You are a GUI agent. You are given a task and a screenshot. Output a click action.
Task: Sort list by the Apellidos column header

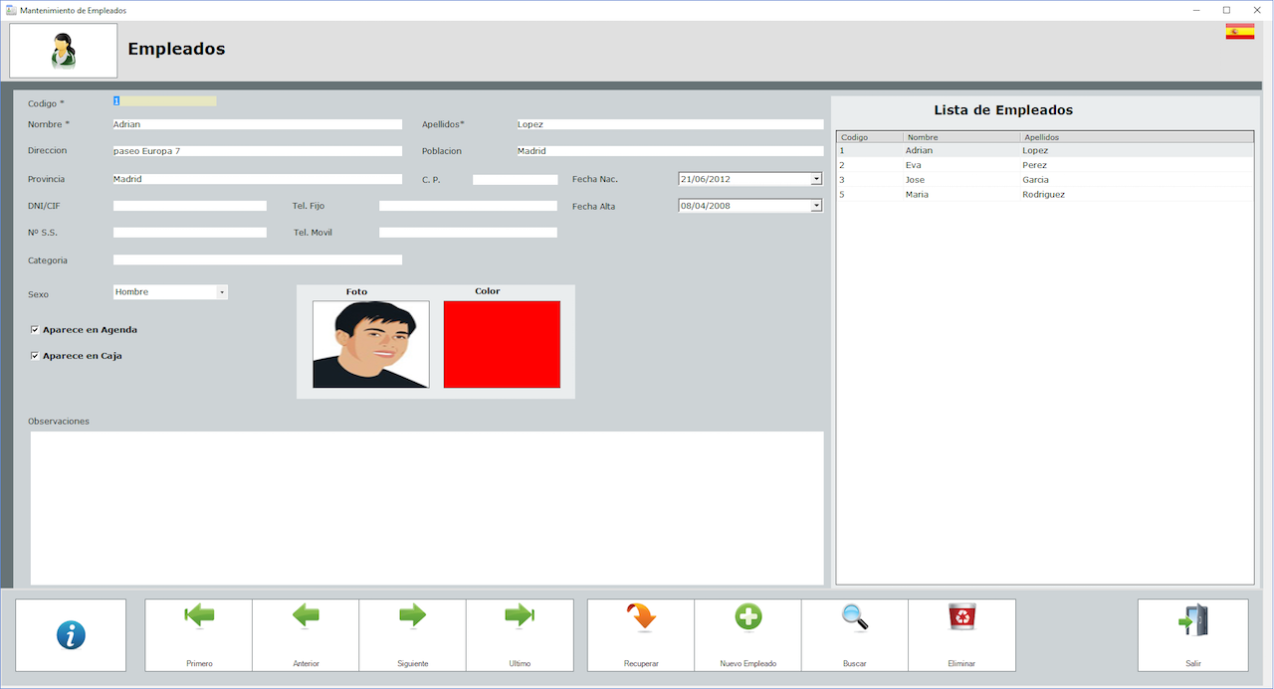1135,137
